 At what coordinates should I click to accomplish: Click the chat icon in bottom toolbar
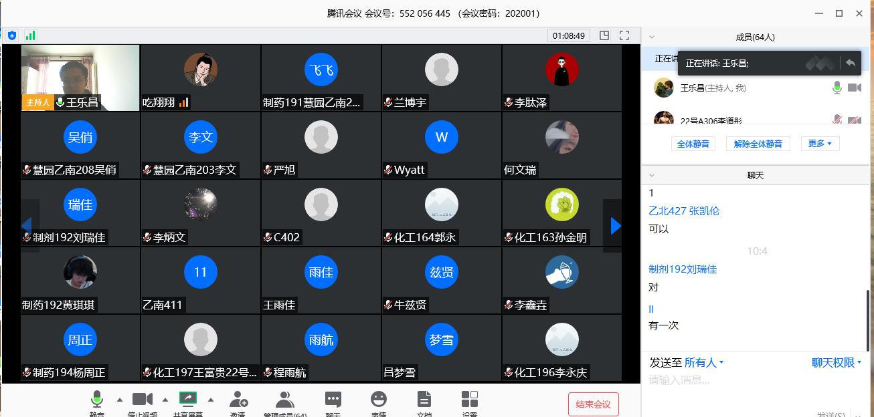333,400
